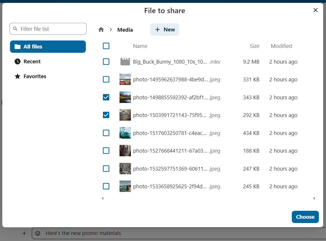Click the plus attachment icon near the message bar
The height and width of the screenshot is (241, 326).
tap(24, 233)
